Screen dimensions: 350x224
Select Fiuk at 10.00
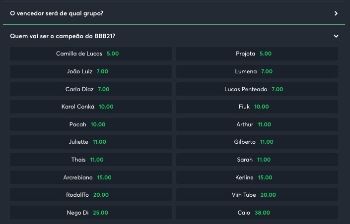point(257,107)
